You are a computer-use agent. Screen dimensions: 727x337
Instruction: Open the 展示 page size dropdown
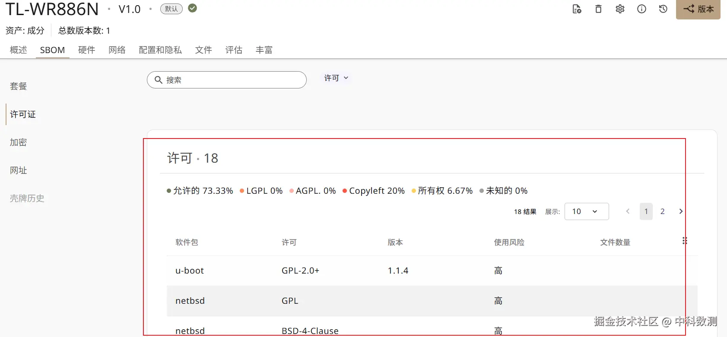[587, 211]
